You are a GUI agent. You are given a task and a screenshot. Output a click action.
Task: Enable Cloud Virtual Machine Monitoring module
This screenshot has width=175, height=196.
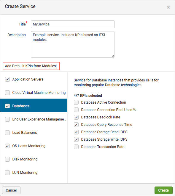[x=7, y=93]
